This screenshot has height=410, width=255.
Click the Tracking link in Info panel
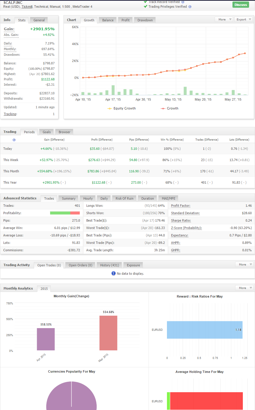pyautogui.click(x=10, y=114)
